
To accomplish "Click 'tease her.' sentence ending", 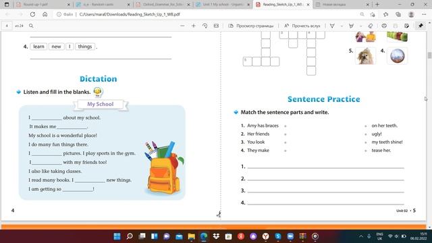I will 381,151.
